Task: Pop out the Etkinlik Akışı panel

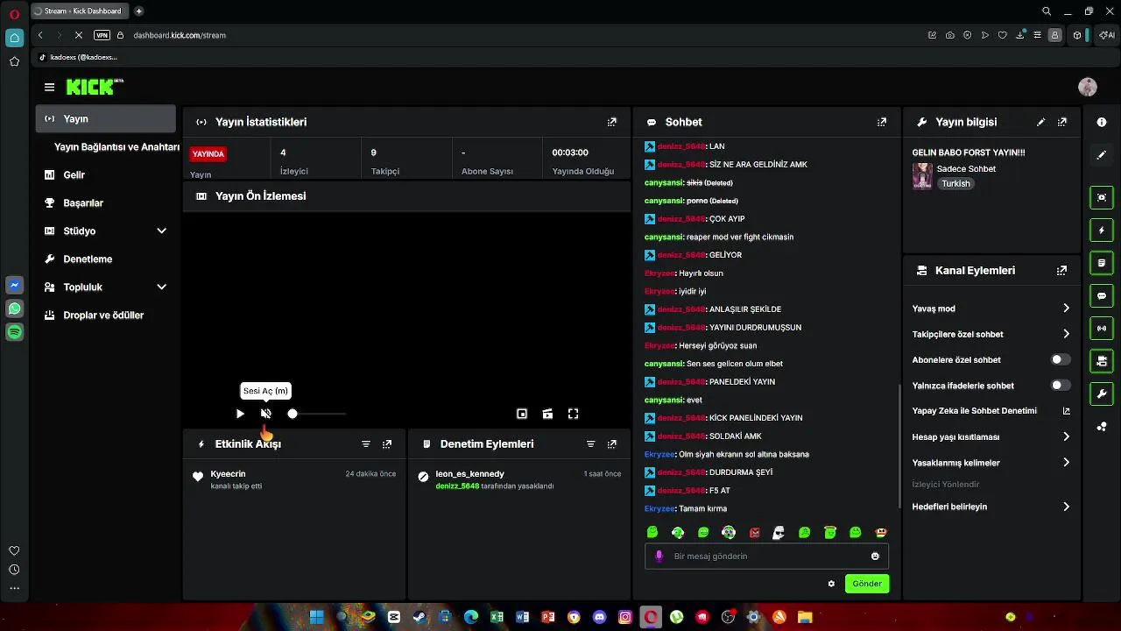Action: point(387,444)
